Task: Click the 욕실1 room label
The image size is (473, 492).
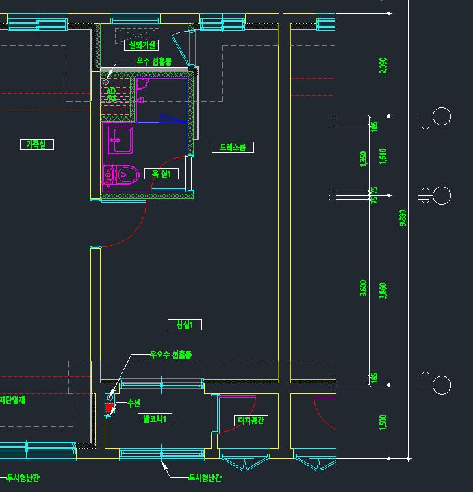Action: point(161,174)
